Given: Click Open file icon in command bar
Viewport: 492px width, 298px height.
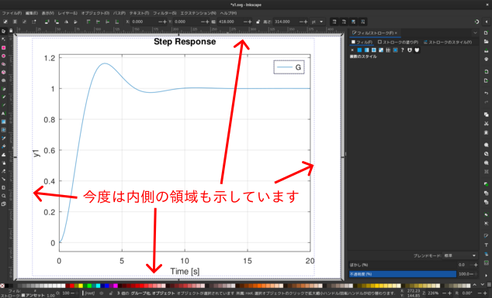Looking at the screenshot, I should coord(486,41).
